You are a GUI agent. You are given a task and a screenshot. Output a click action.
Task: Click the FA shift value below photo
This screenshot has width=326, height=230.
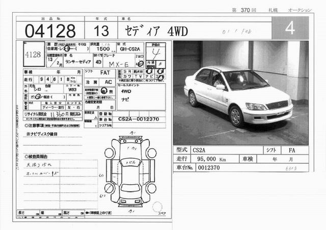pos(292,150)
